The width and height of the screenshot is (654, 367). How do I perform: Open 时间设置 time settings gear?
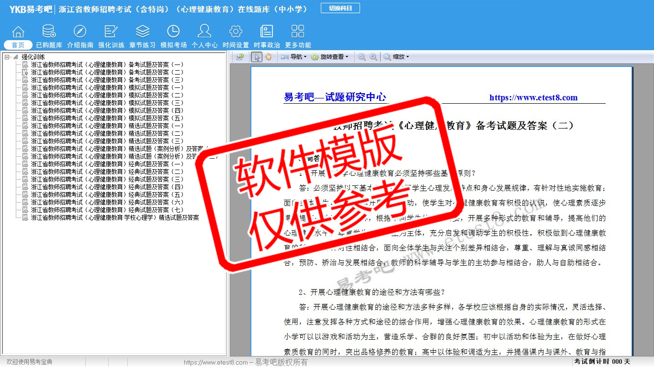tap(236, 36)
